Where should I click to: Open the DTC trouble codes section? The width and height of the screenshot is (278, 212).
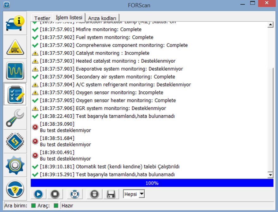pos(15,47)
